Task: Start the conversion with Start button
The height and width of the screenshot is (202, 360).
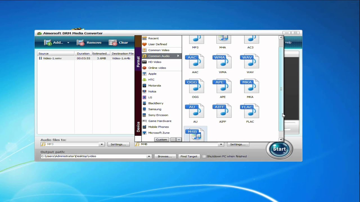Action: (279, 149)
